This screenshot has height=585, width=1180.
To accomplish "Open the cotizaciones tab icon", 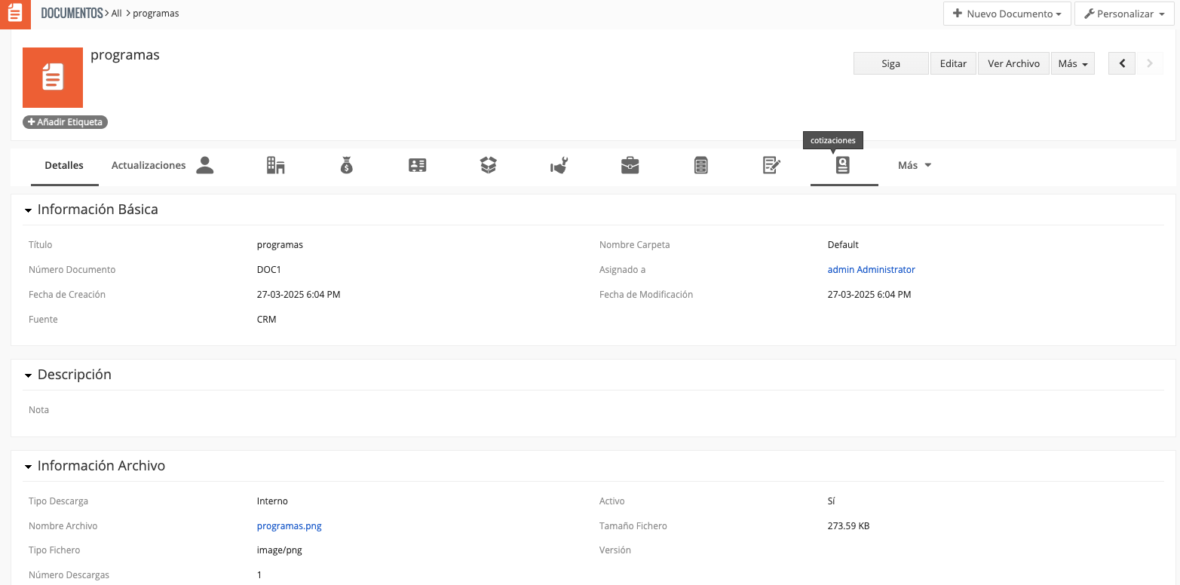I will [x=843, y=165].
